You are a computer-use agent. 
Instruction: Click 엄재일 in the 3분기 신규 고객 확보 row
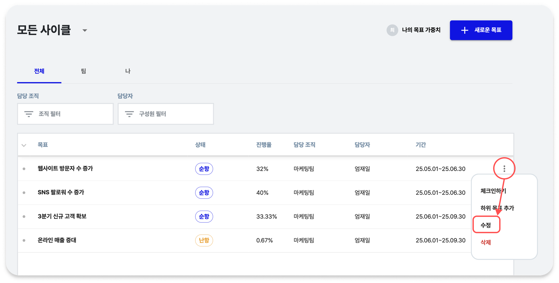[x=362, y=217]
